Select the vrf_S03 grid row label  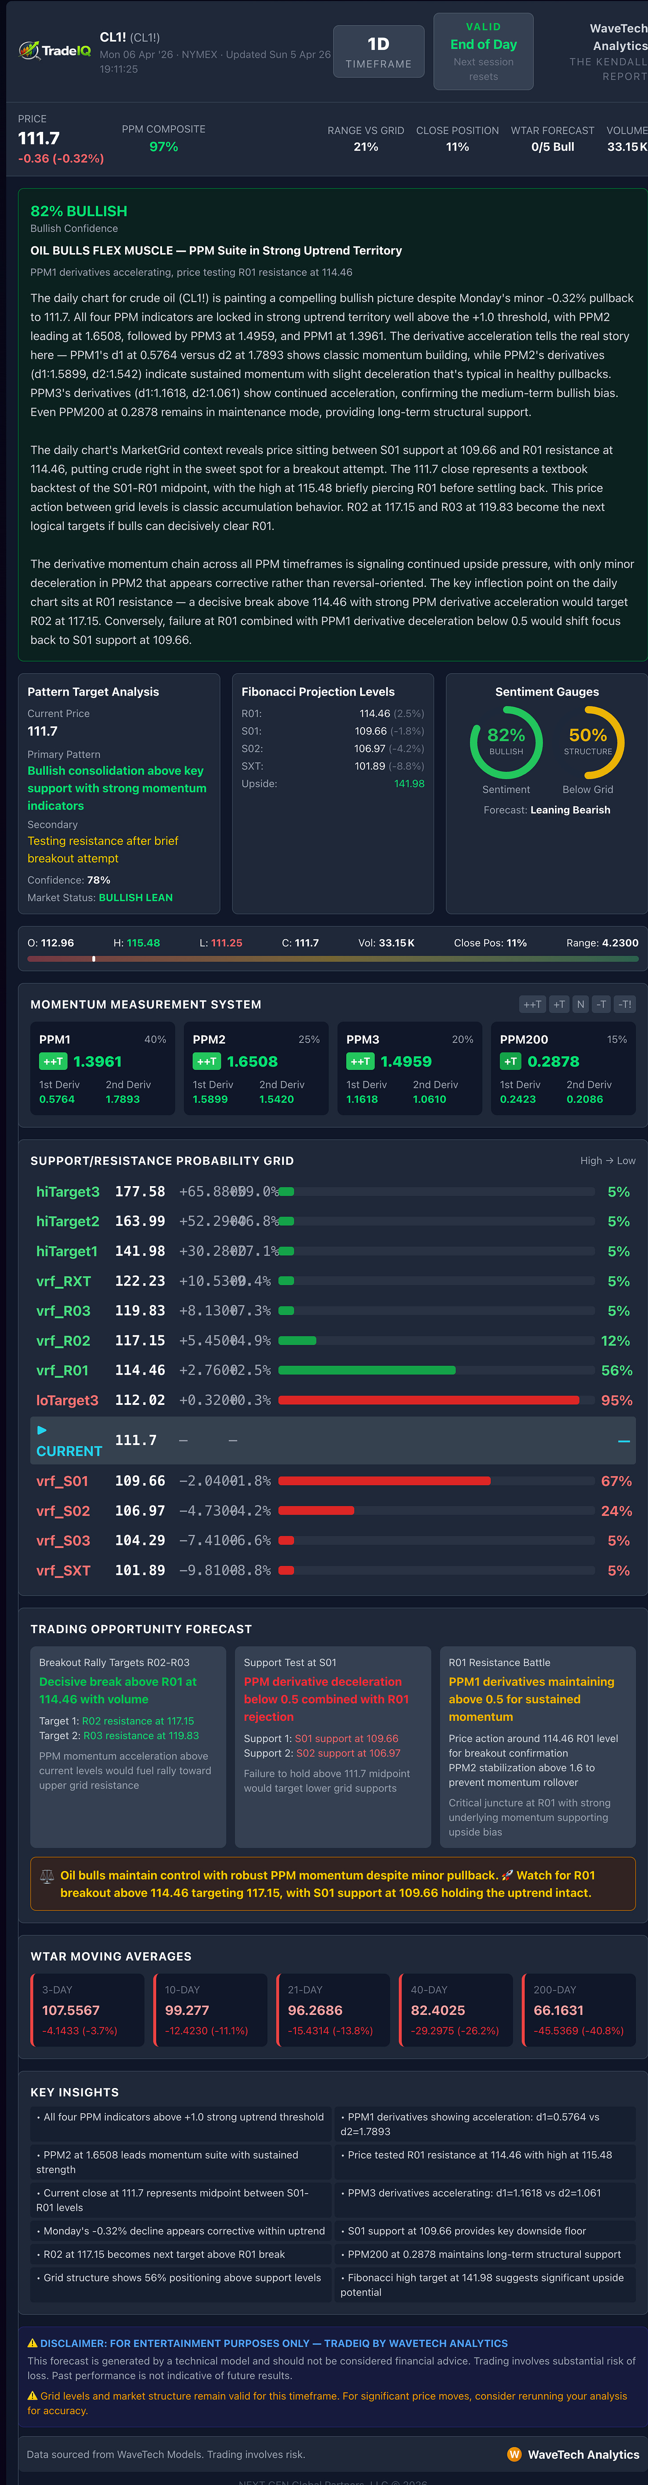64,1540
